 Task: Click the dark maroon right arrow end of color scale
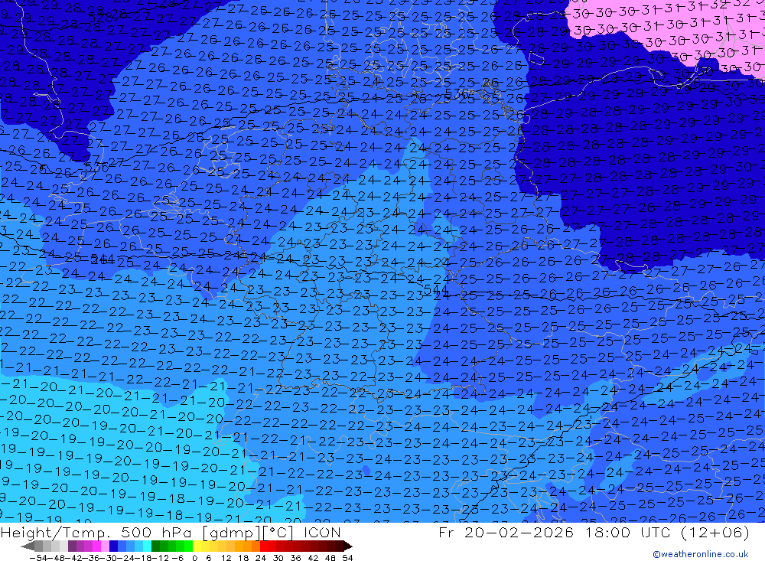347,546
